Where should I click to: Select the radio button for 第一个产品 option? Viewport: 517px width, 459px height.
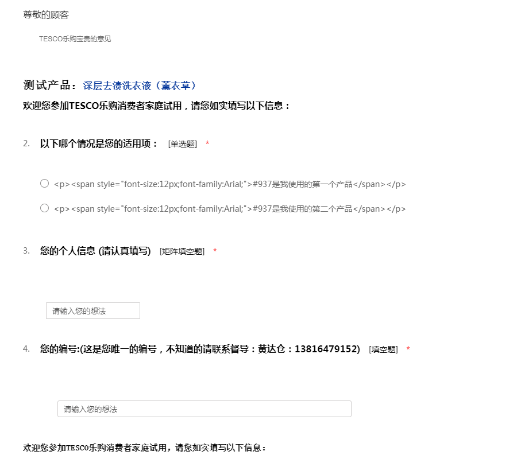click(x=44, y=184)
